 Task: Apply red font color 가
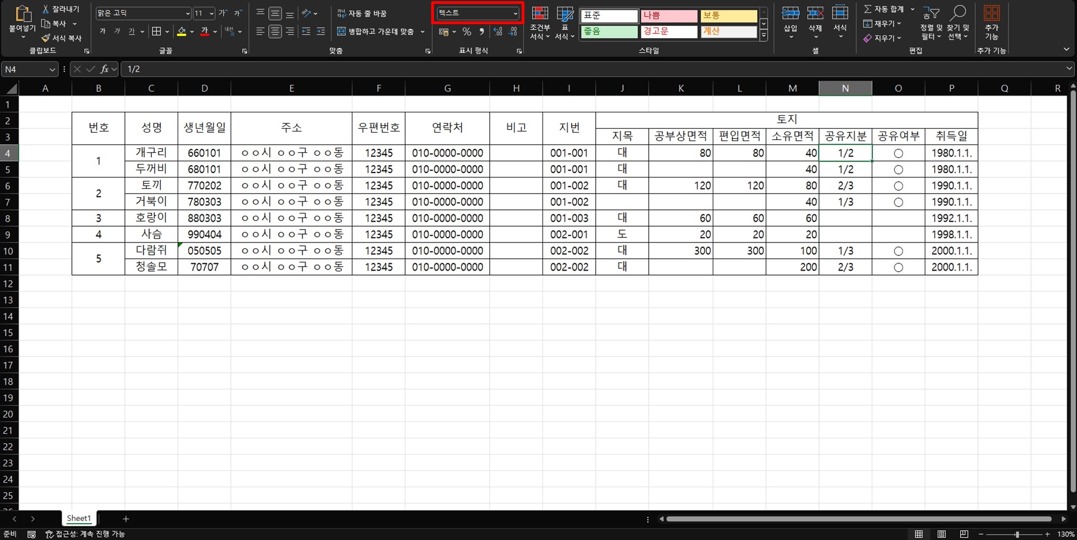[205, 31]
